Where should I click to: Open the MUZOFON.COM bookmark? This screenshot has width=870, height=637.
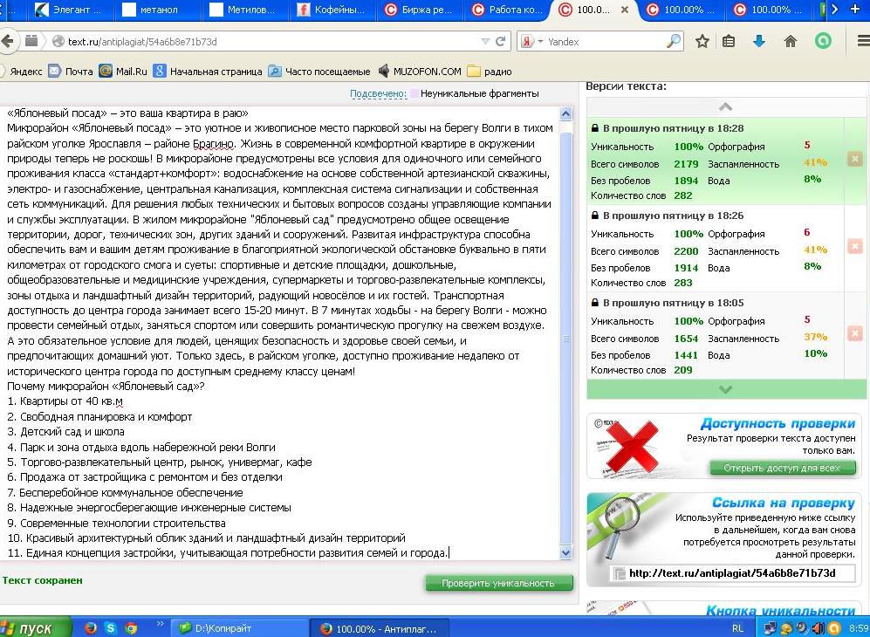420,72
